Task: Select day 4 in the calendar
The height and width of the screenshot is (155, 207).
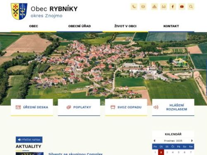Action: pos(173,152)
